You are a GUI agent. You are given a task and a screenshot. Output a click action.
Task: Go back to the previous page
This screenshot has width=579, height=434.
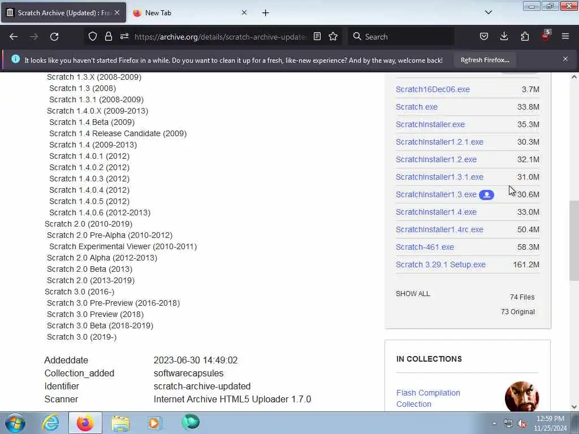pyautogui.click(x=14, y=37)
